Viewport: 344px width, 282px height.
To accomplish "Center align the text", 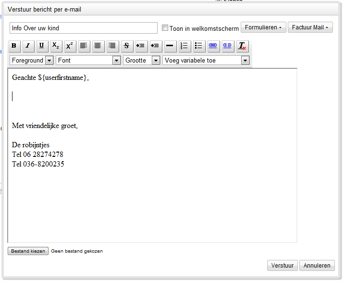I will coord(98,46).
